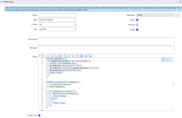
Task: Open the UI Type dropdown
Action: pyautogui.click(x=57, y=24)
